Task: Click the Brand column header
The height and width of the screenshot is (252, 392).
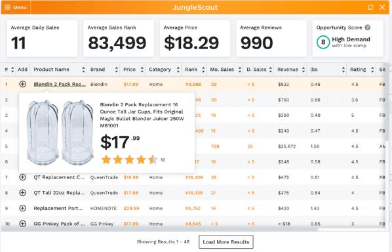Action: 98,70
